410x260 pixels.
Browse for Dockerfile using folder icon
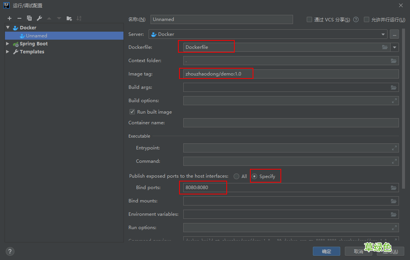pyautogui.click(x=385, y=47)
